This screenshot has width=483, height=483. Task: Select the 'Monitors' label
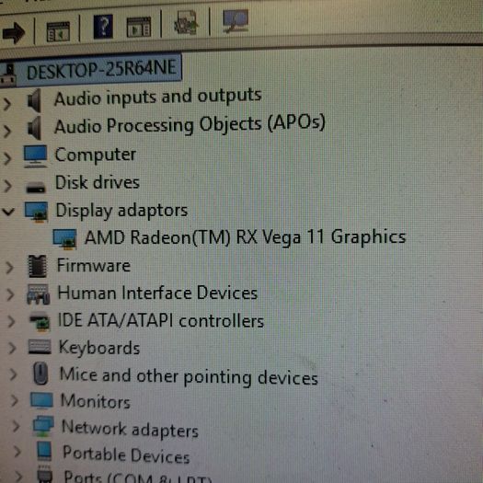(95, 401)
